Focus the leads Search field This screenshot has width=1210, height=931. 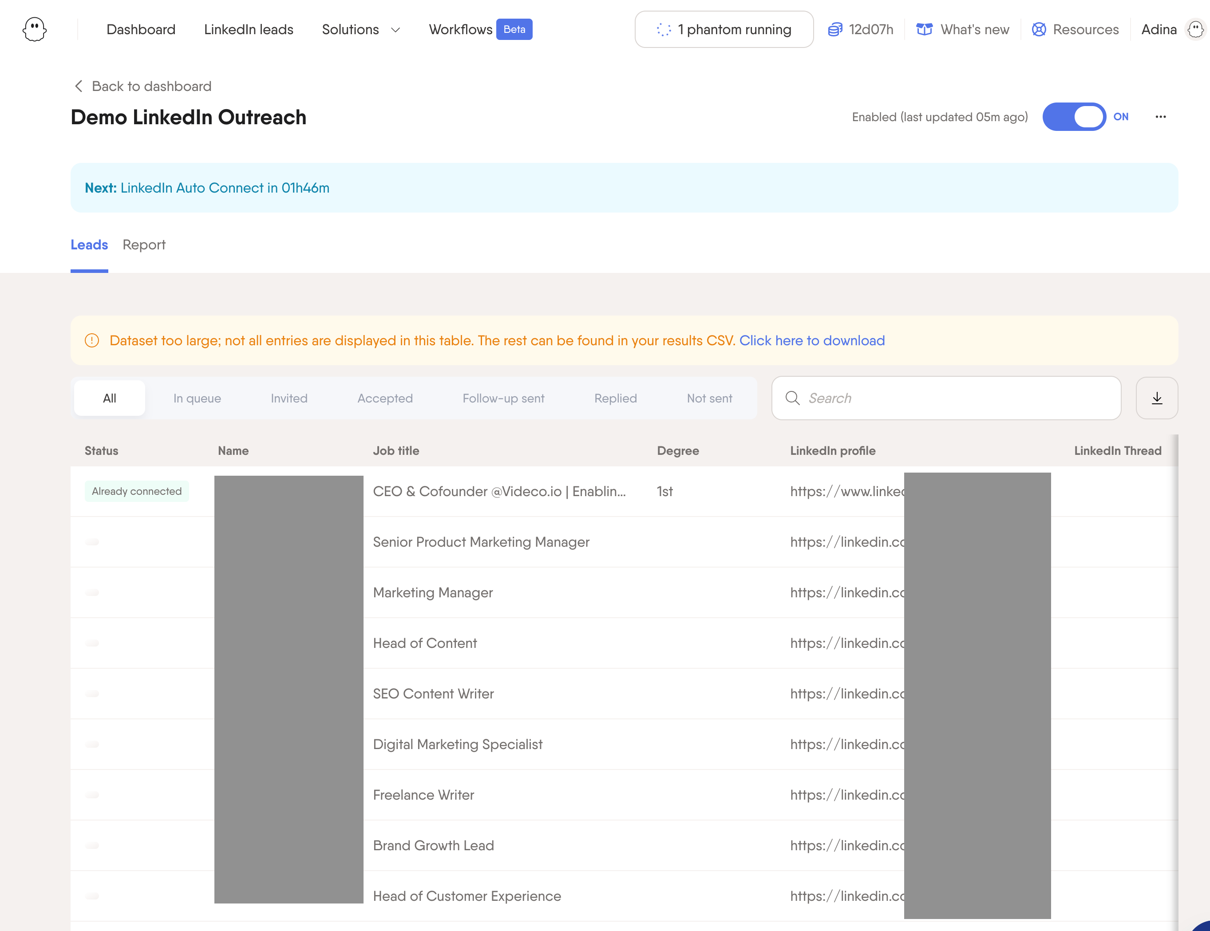[x=946, y=398]
